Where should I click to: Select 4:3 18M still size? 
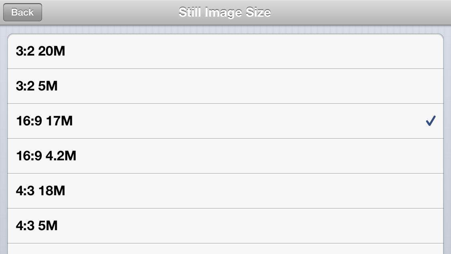pos(225,191)
